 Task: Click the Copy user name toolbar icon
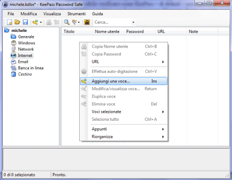point(49,22)
